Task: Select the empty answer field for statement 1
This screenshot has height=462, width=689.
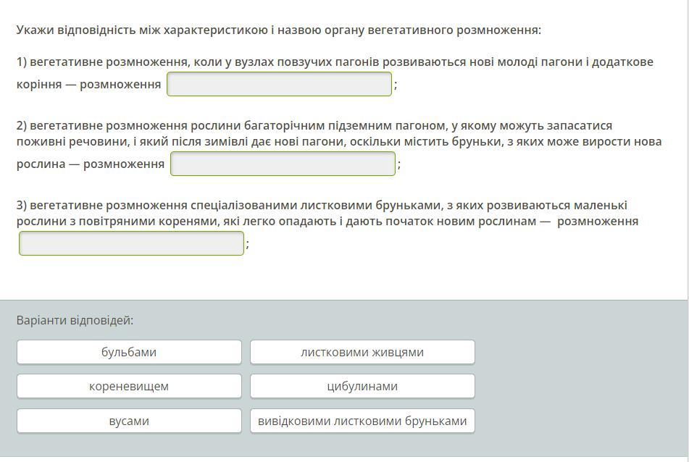Action: click(x=279, y=84)
